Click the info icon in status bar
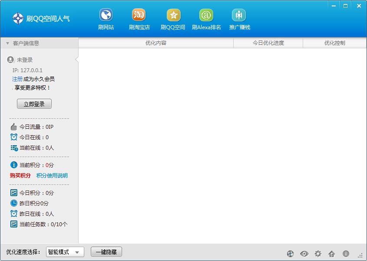The width and height of the screenshot is (367, 261). pos(346,254)
